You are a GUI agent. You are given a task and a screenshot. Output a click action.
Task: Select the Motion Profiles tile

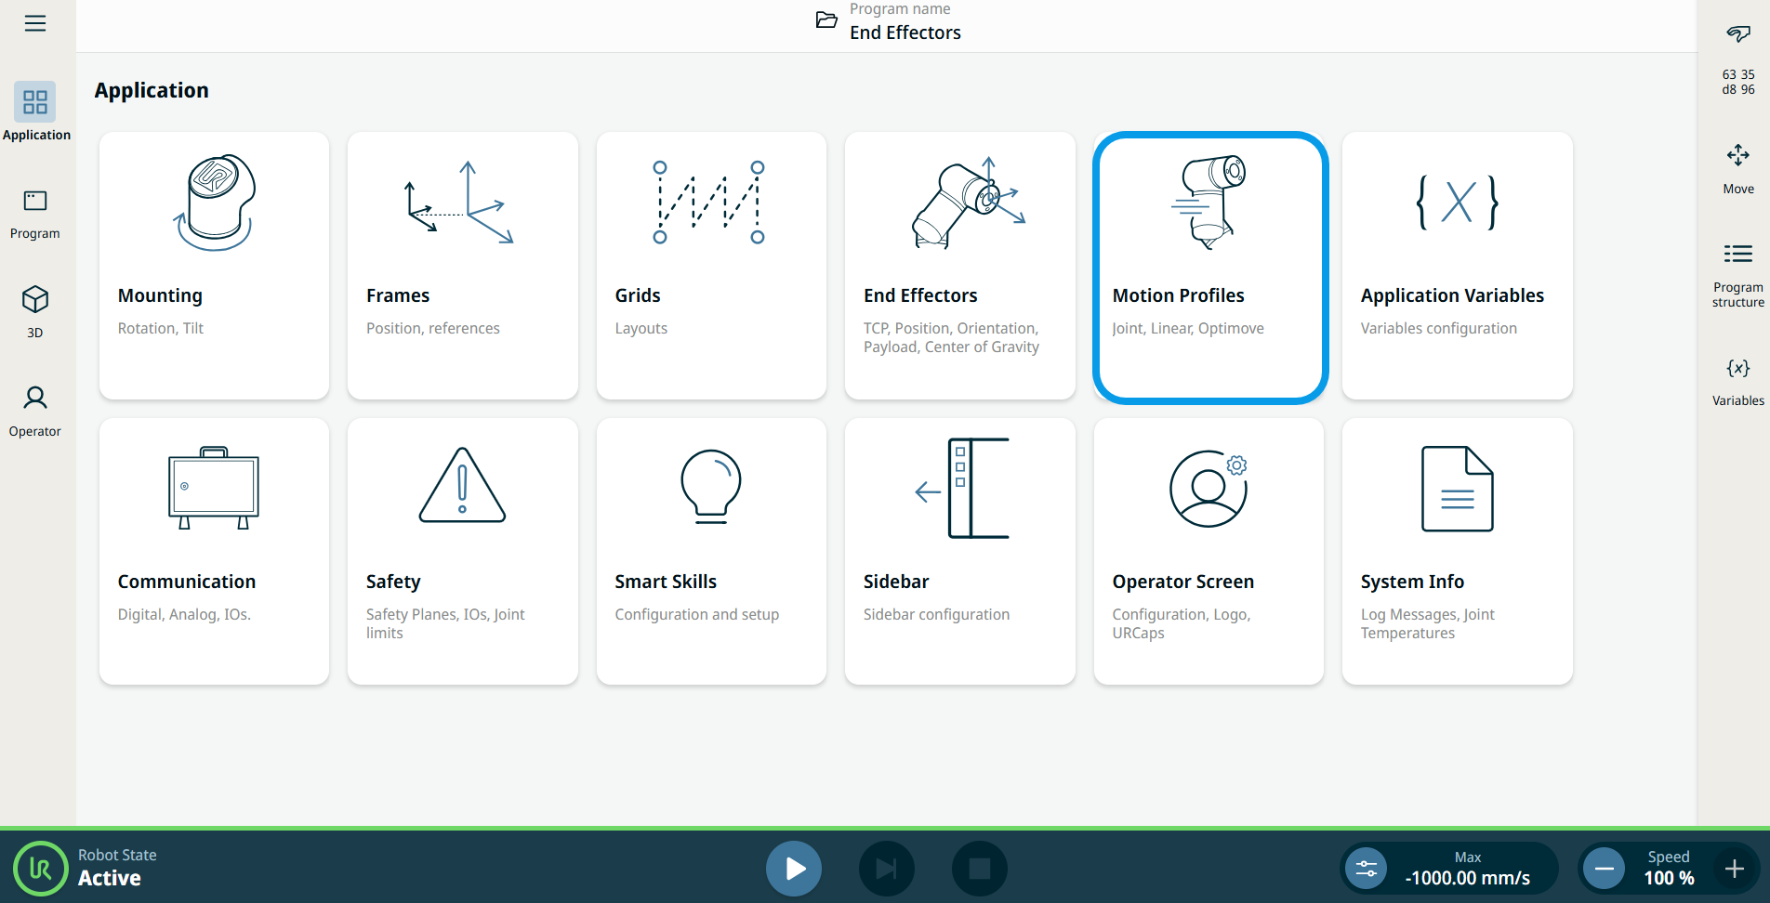(1209, 268)
